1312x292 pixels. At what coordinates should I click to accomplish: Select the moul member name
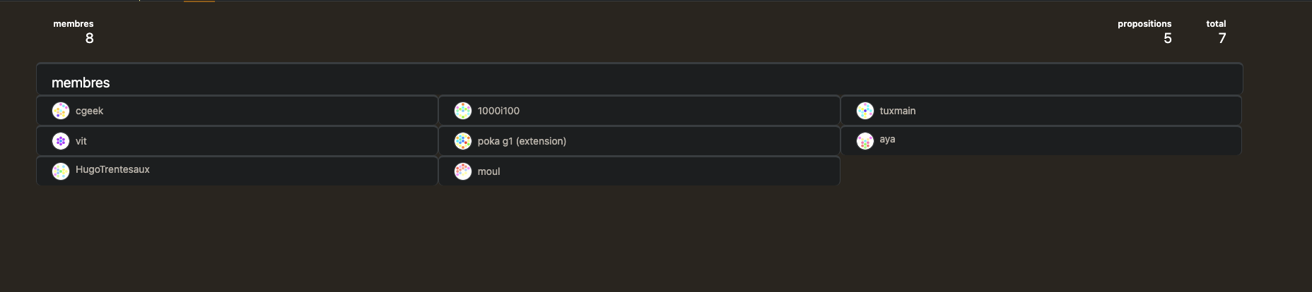(488, 171)
